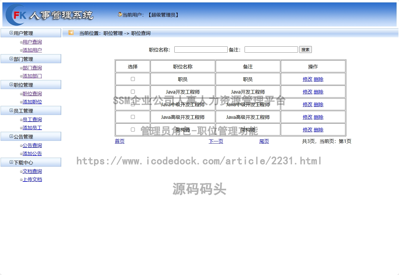Open the 员工查询 sidebar link
The height and width of the screenshot is (275, 399).
(x=32, y=119)
